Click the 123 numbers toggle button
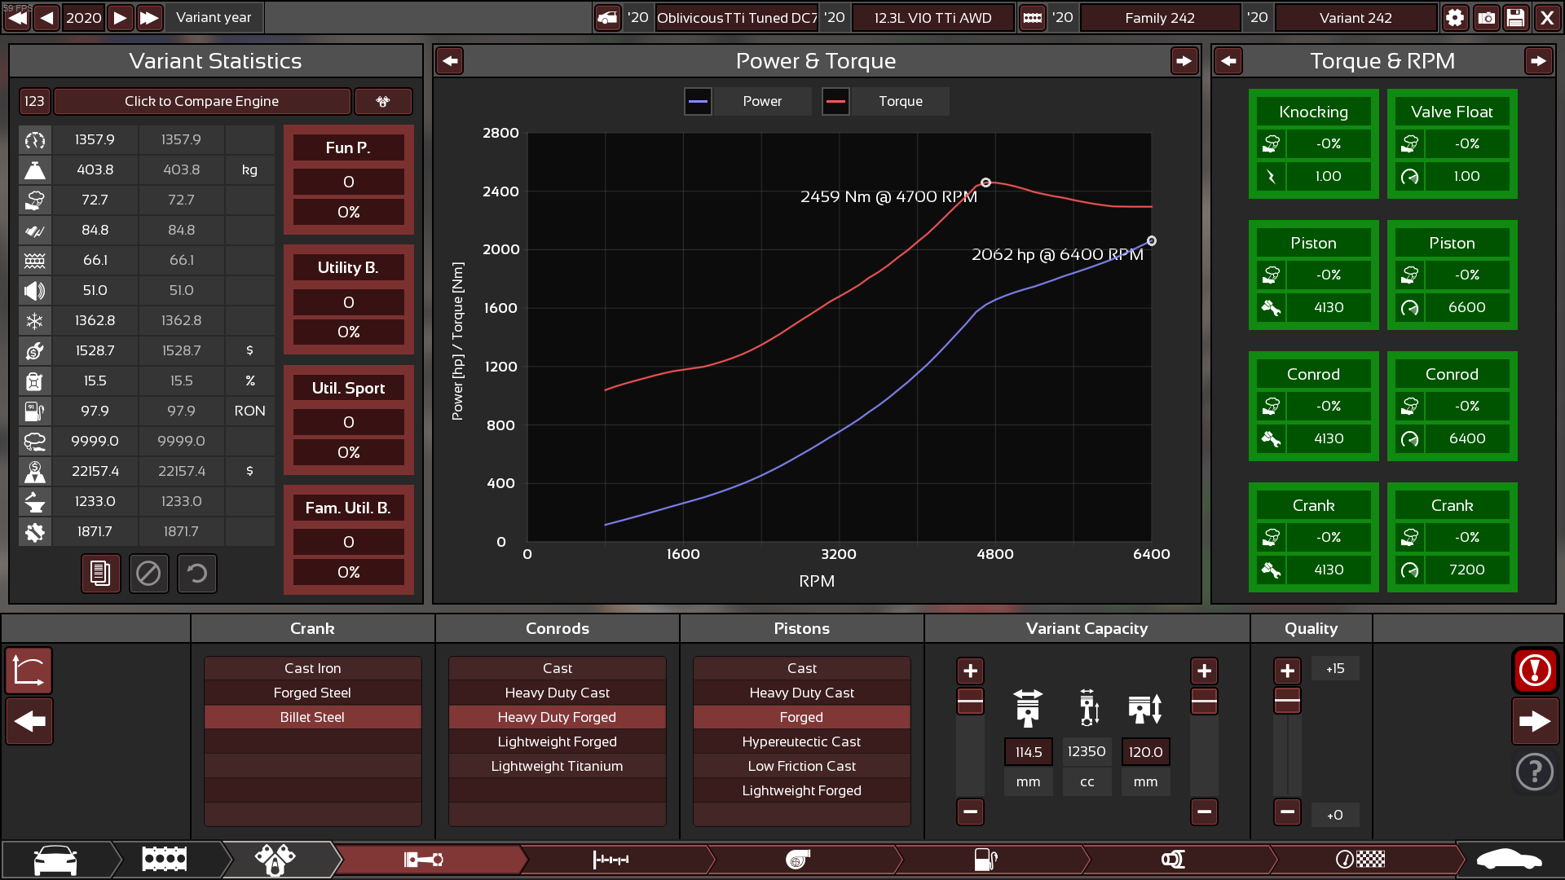Viewport: 1565px width, 880px height. tap(34, 101)
